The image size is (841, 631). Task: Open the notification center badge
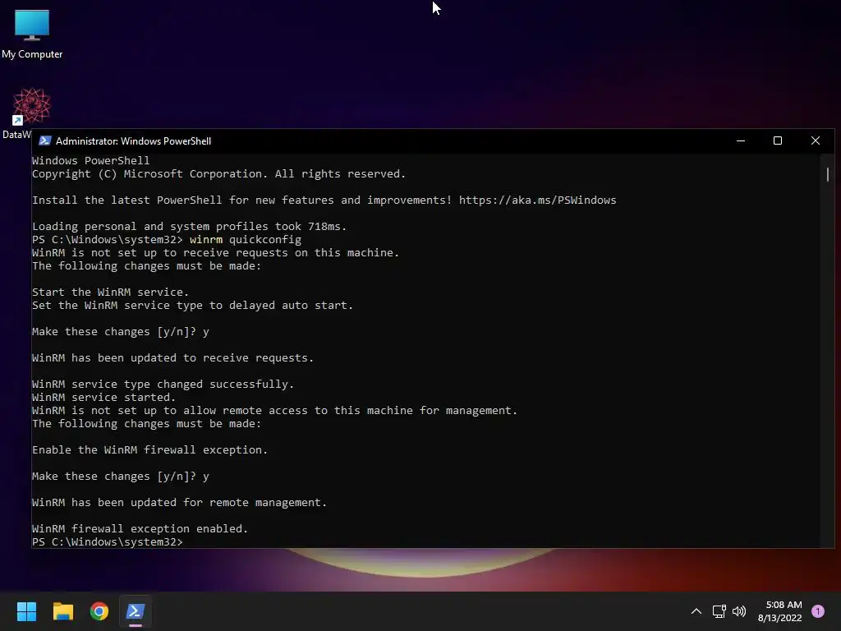[x=818, y=611]
